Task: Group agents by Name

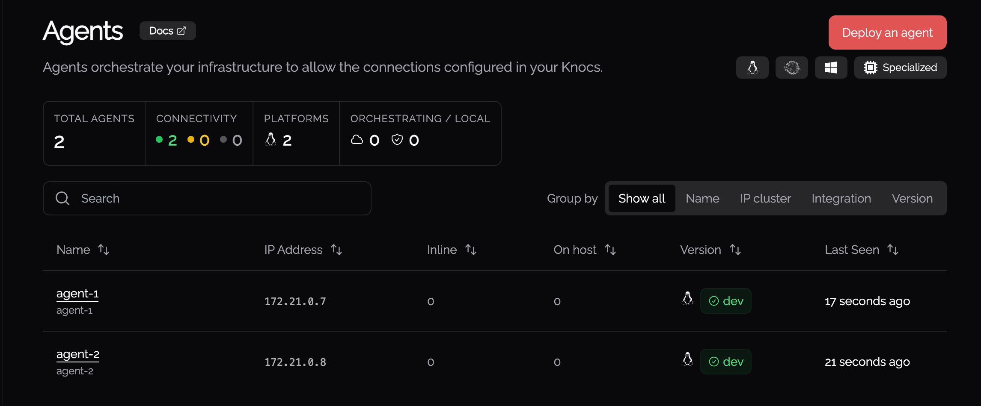Action: tap(702, 198)
